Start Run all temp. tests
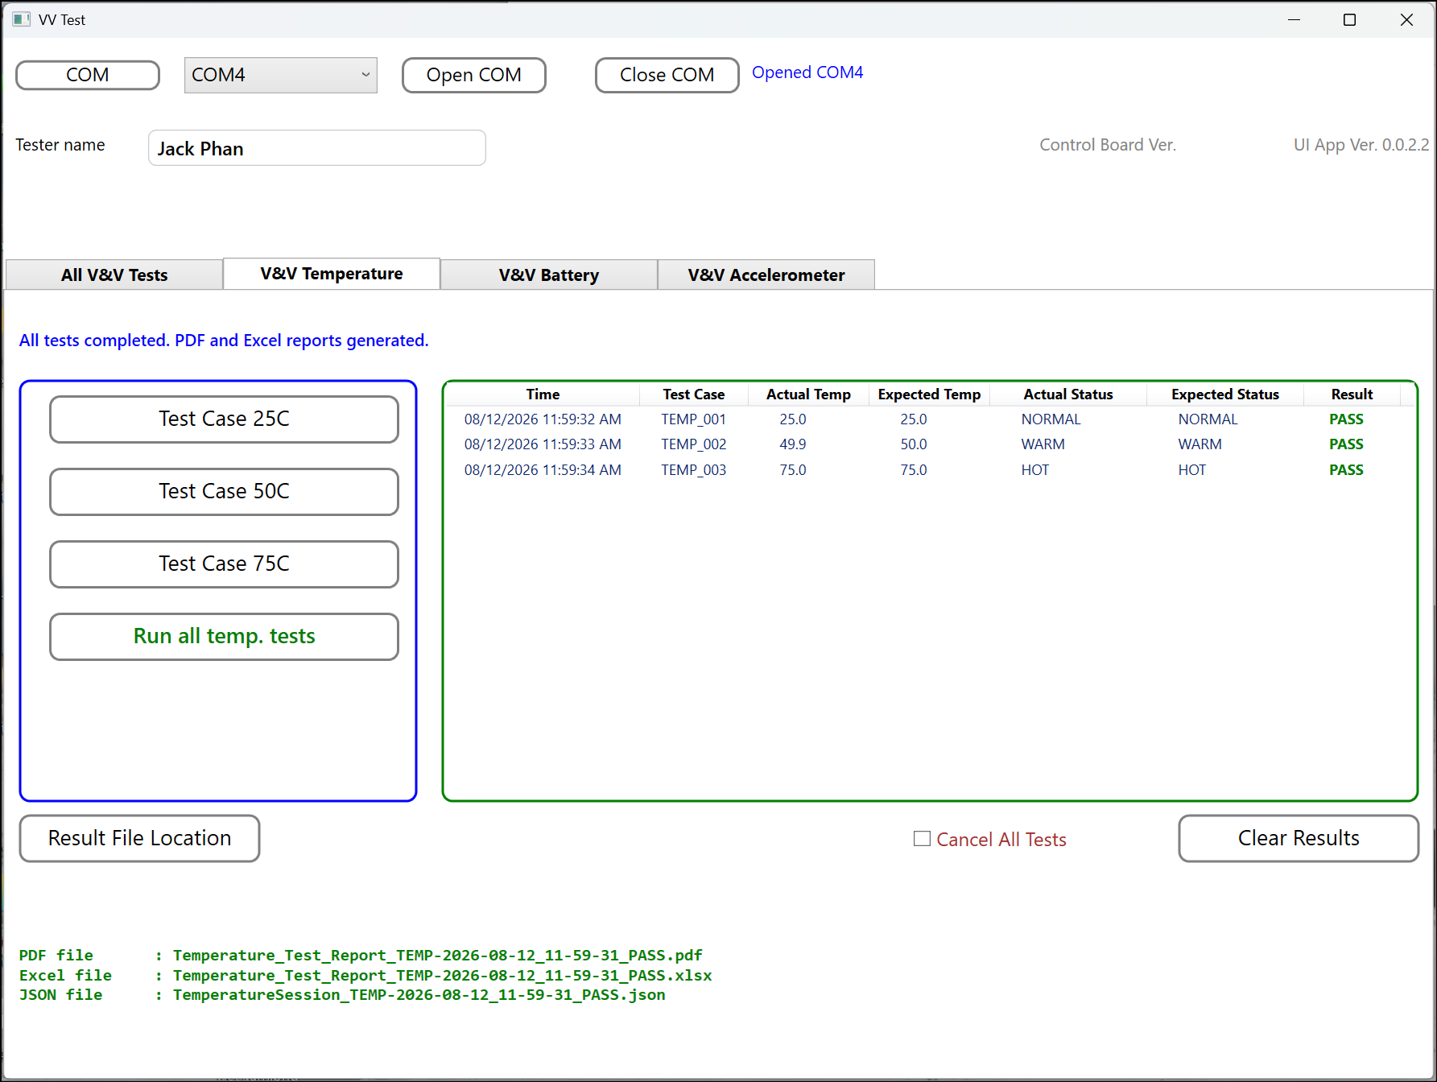 pos(224,636)
